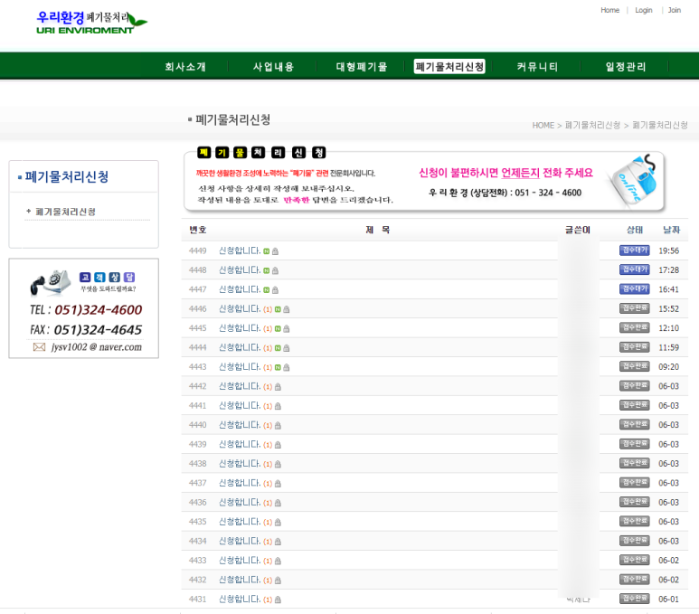The image size is (699, 614).
Task: Click the HOME breadcrumb link
Action: point(543,126)
